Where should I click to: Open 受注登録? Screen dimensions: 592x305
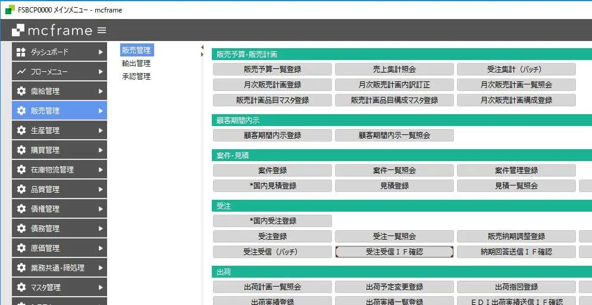point(272,237)
